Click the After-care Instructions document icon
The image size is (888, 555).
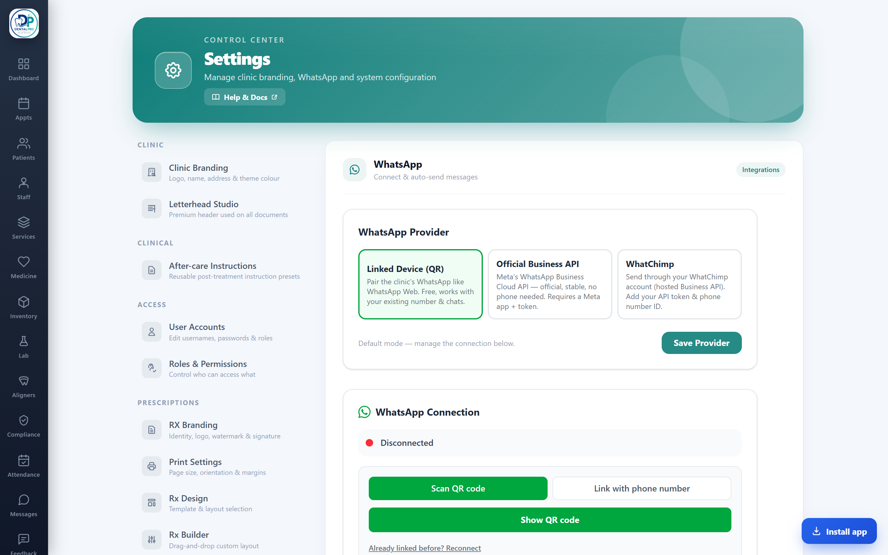152,270
